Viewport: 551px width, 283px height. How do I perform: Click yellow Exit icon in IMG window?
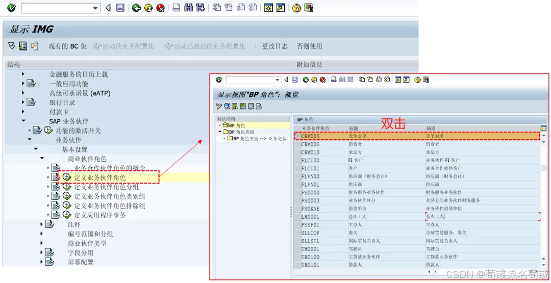coord(148,8)
